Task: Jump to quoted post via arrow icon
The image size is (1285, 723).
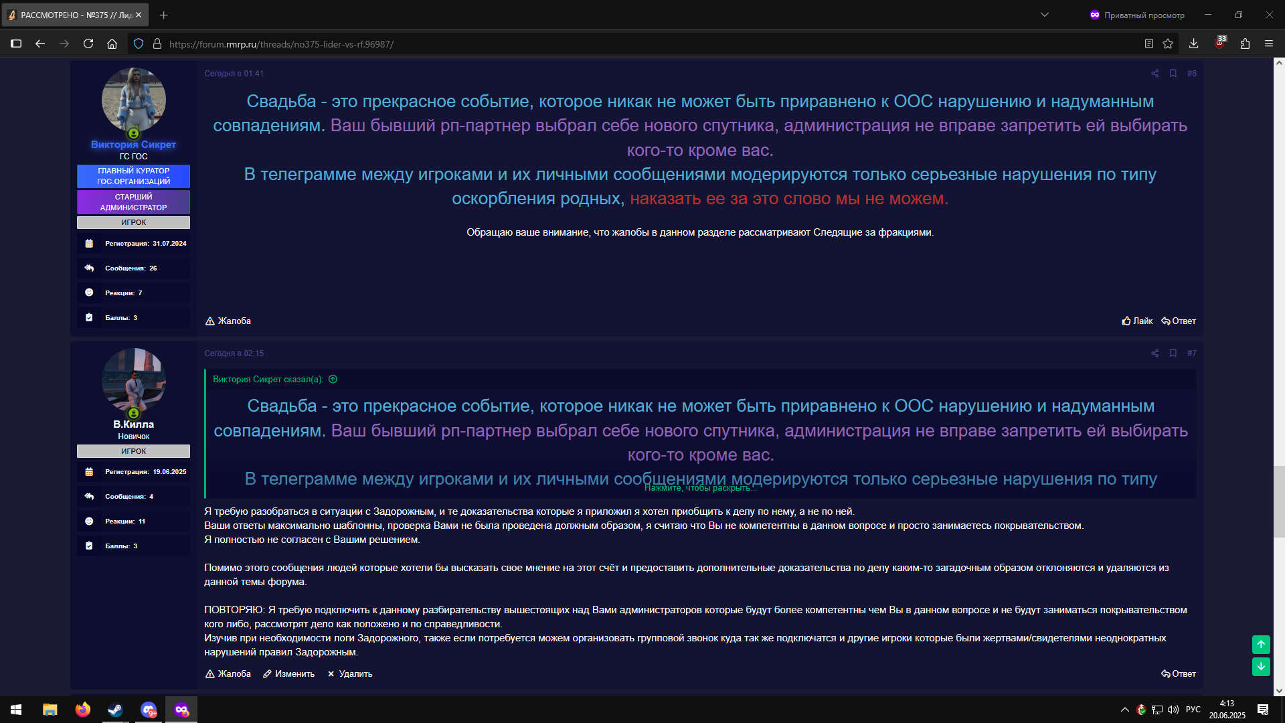Action: (x=333, y=380)
